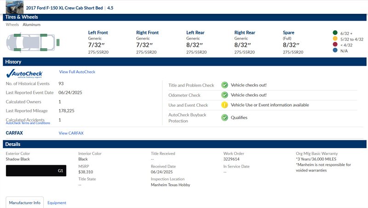This screenshot has width=368, height=208.
Task: Click the Right Rear tire heading
Action: pos(245,33)
